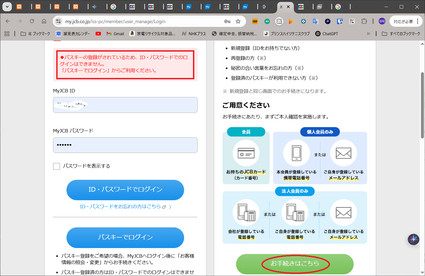Viewport: 425px width, 276px height.
Task: Click inside the MyJCB パスワード field
Action: 125,145
